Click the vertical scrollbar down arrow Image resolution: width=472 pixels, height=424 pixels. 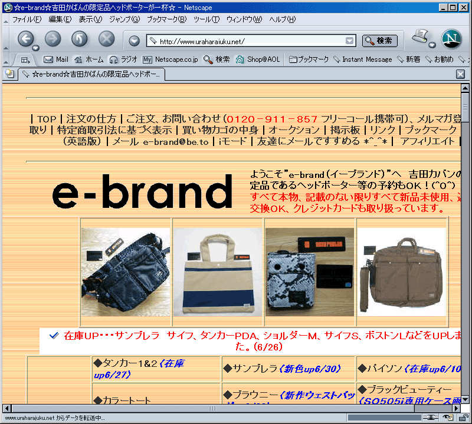pyautogui.click(x=465, y=400)
